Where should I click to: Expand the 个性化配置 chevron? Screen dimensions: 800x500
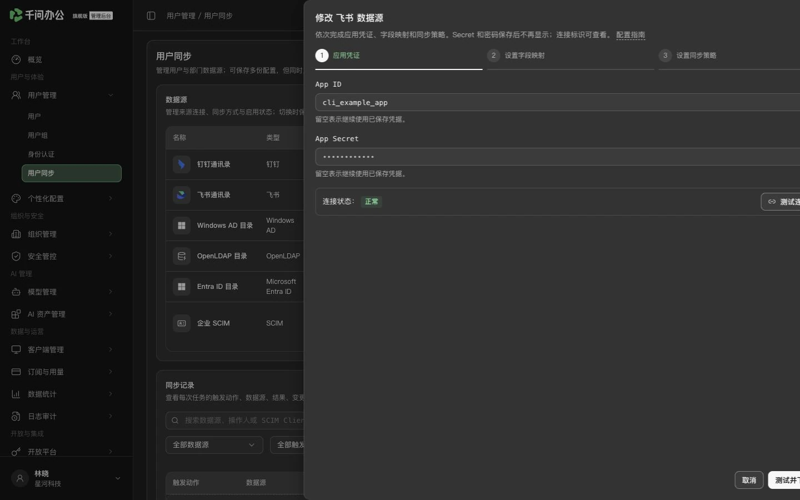(111, 198)
